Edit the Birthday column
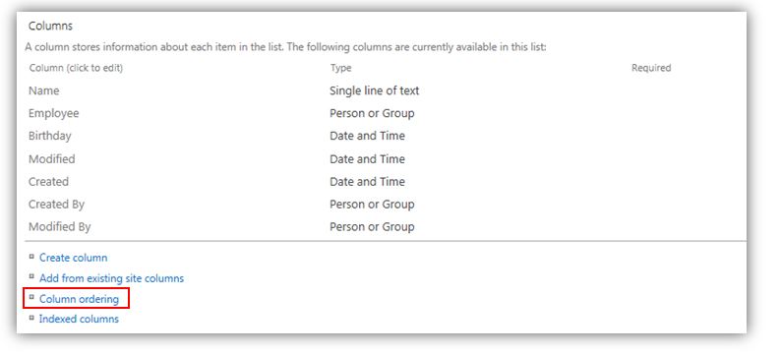Viewport: 780px width, 356px height. (x=50, y=136)
